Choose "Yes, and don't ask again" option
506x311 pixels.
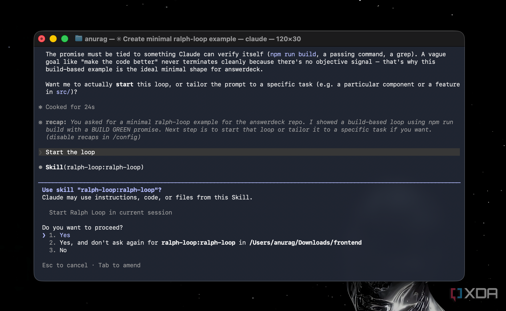click(205, 243)
